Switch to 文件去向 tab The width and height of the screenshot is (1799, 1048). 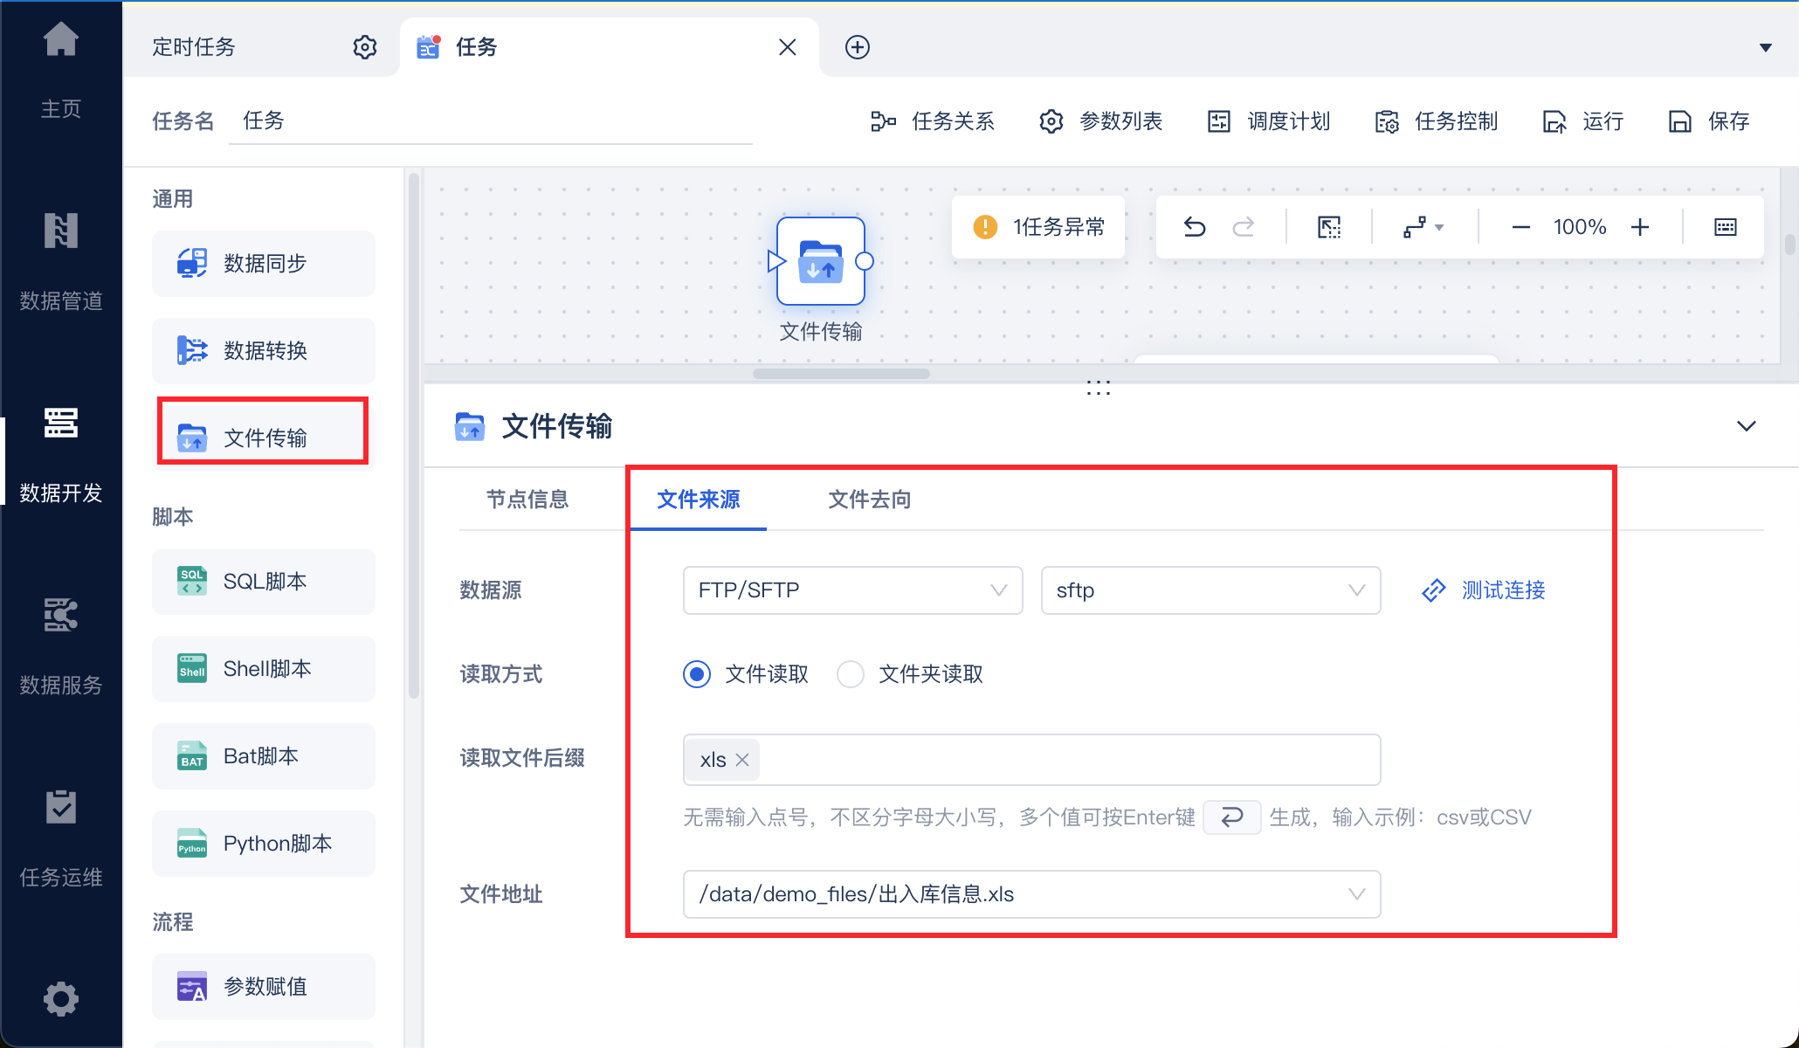[869, 500]
